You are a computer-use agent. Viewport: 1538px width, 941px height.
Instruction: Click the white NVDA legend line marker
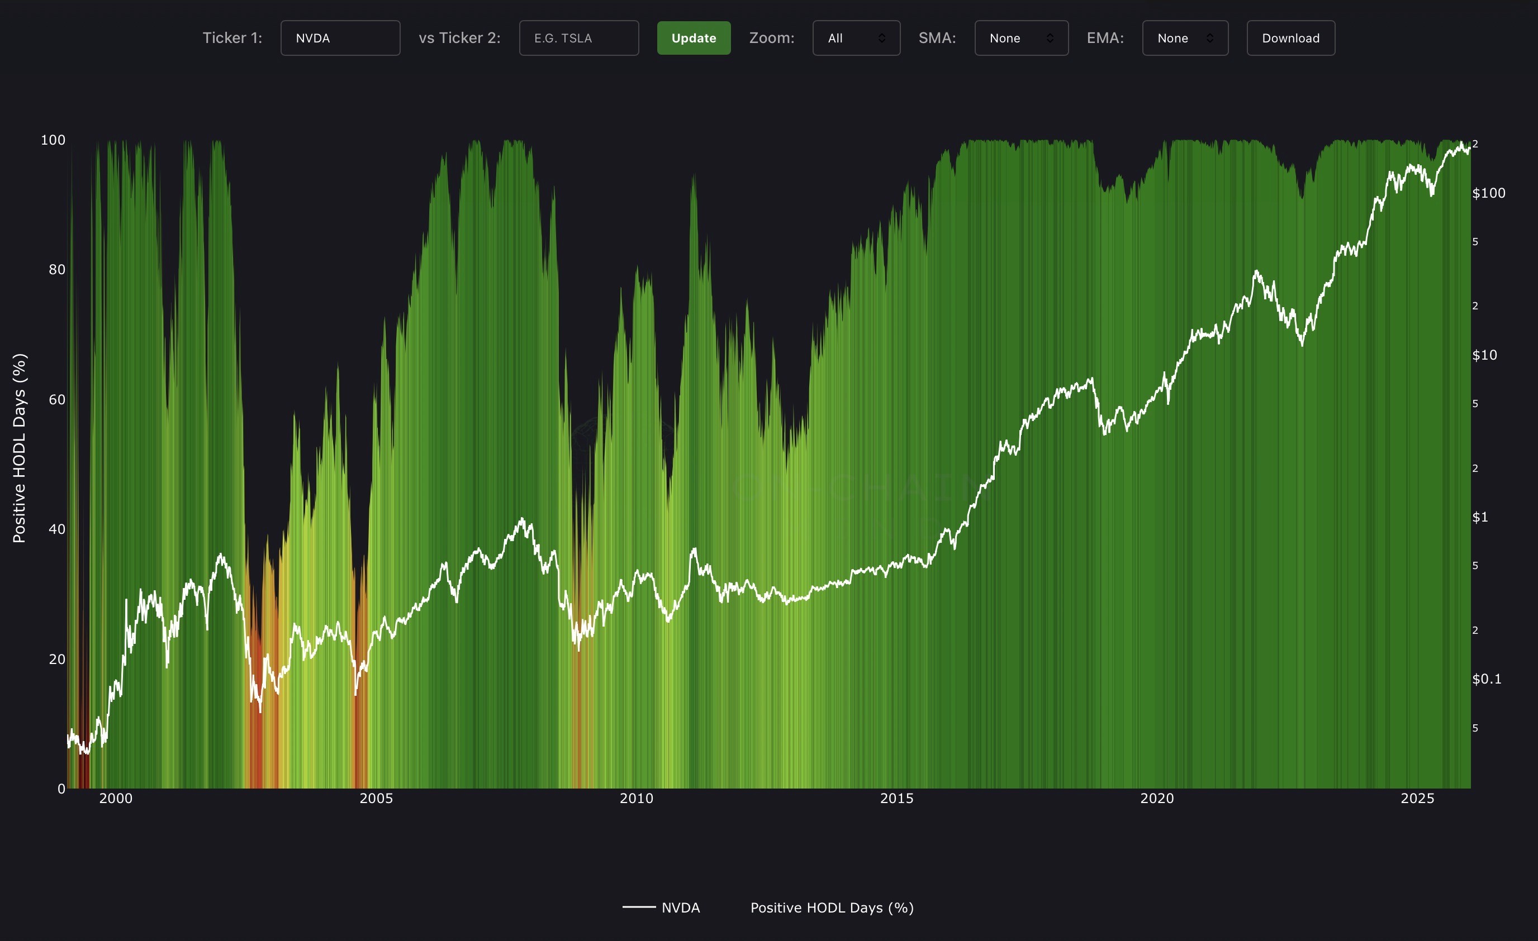(639, 907)
